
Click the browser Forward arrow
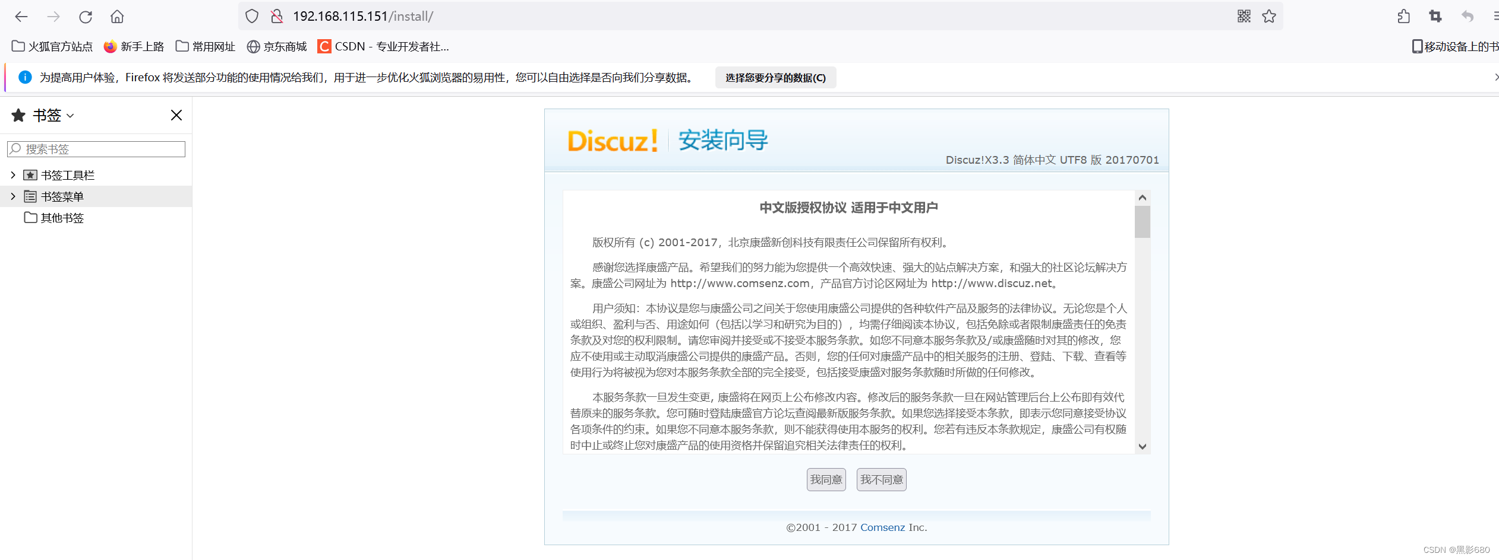click(53, 17)
